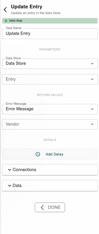Expand the Connections section
Screen dimensions: 99x234
50,170
